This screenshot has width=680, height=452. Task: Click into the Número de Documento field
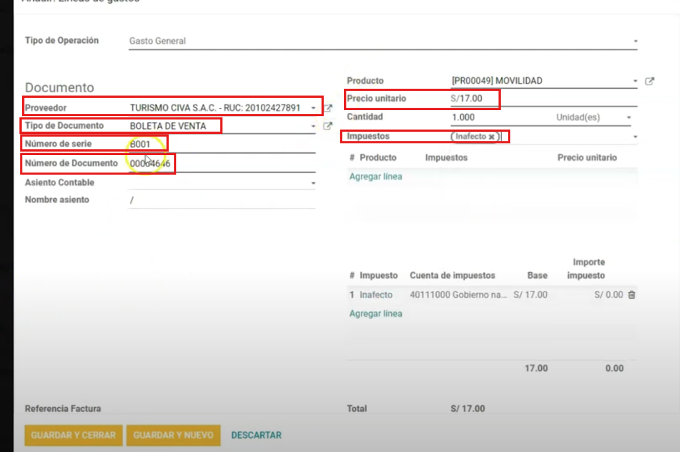click(222, 164)
